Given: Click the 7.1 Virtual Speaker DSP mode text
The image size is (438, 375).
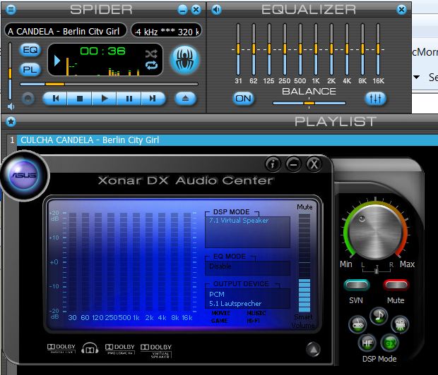Looking at the screenshot, I should (239, 220).
